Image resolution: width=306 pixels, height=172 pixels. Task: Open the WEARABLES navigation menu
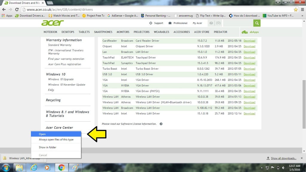pyautogui.click(x=161, y=32)
